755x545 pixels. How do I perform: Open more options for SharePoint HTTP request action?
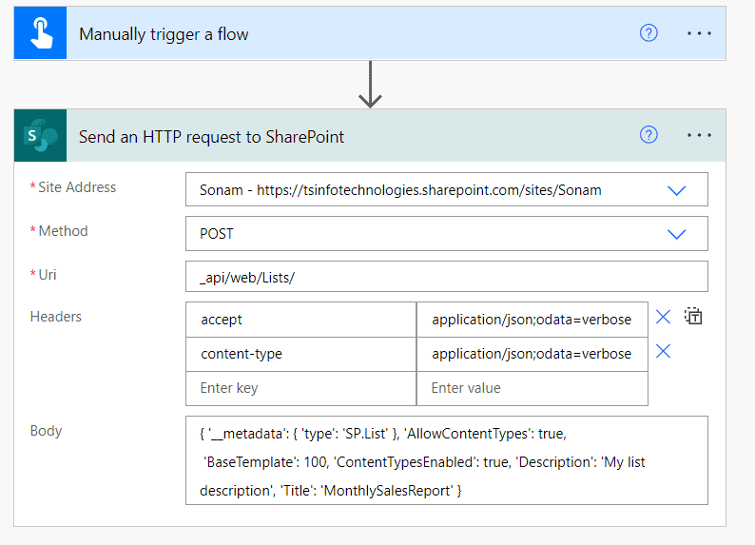699,135
